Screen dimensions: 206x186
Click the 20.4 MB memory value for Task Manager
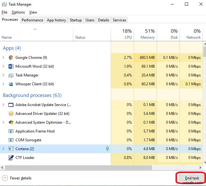tap(148, 75)
